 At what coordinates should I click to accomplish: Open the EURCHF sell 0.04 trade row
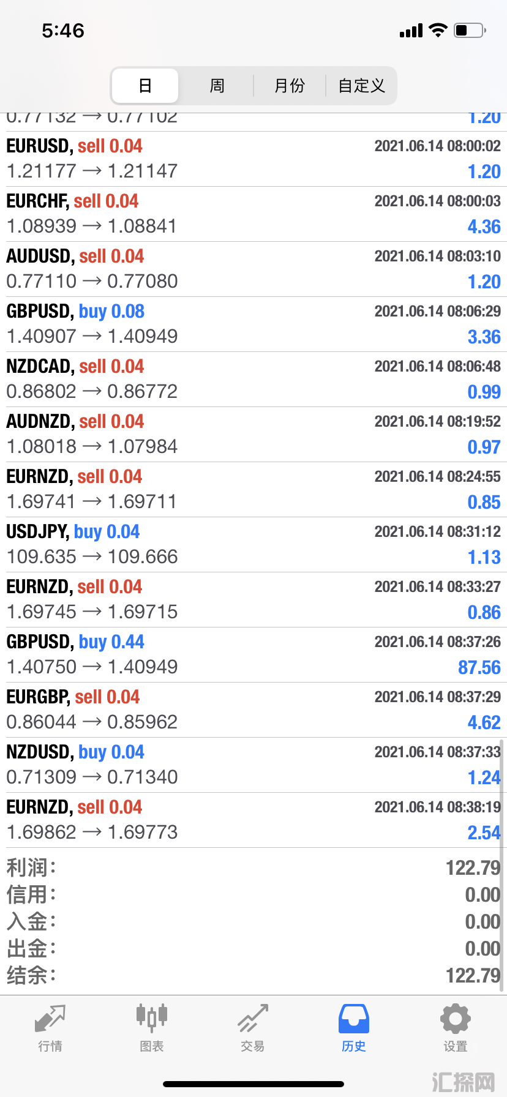tap(254, 214)
